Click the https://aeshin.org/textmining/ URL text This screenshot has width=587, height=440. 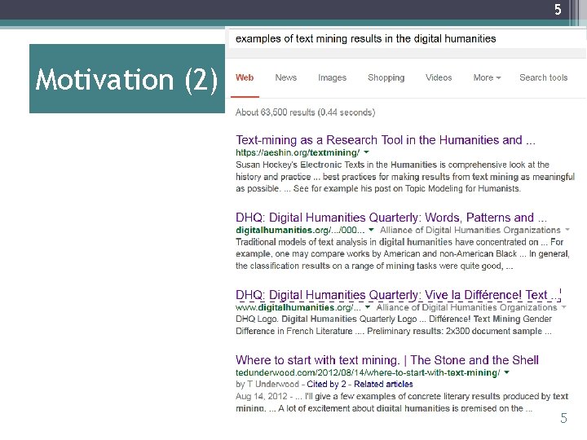[298, 152]
